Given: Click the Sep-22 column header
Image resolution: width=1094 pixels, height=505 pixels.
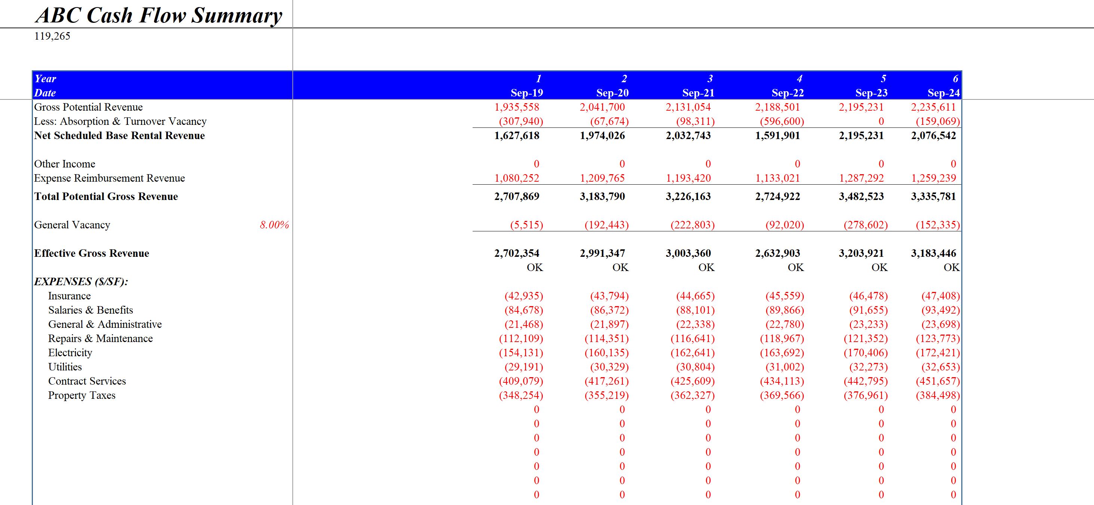Looking at the screenshot, I should tap(786, 93).
